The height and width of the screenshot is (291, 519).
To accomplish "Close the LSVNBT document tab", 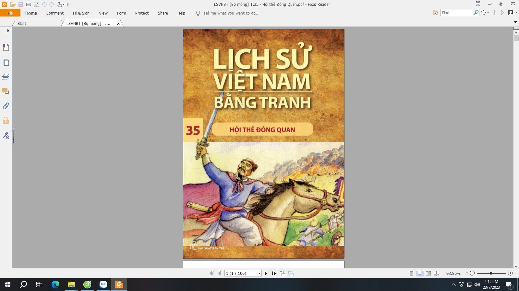I will pos(118,24).
